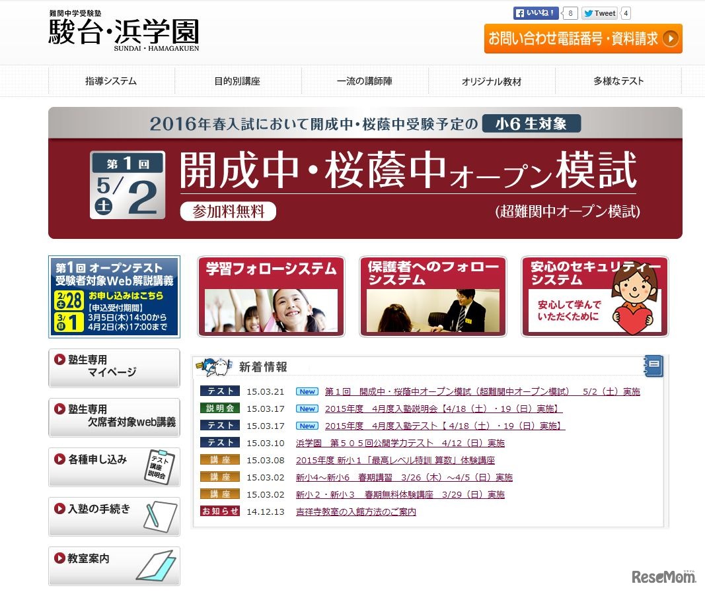The height and width of the screenshot is (592, 705).
Task: Click red arrow icon on 教室案内
Action: point(59,558)
